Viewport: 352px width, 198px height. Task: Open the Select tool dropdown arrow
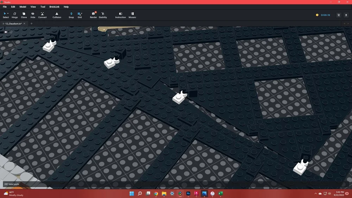8,13
